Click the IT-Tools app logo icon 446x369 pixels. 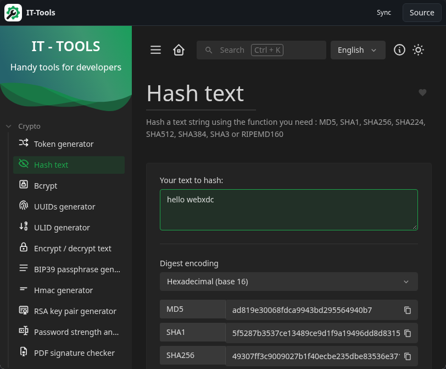13,13
